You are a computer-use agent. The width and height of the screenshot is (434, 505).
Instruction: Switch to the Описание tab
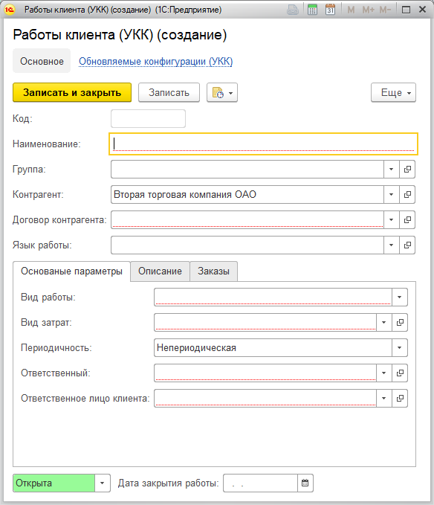coord(160,271)
